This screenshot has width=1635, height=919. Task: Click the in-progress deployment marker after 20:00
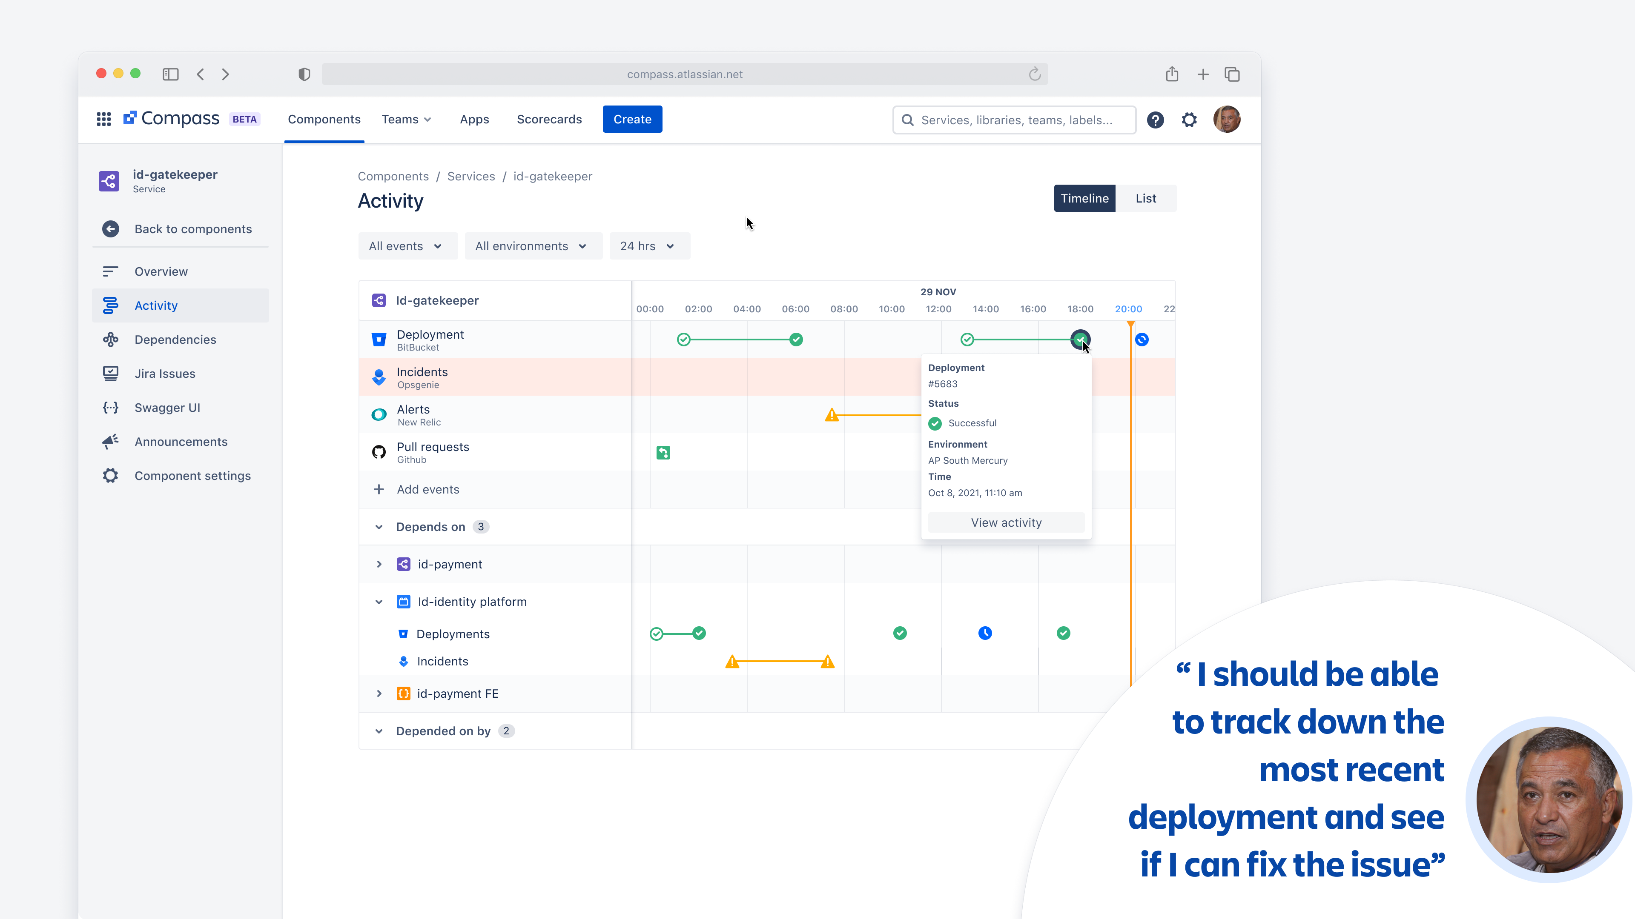(1142, 340)
